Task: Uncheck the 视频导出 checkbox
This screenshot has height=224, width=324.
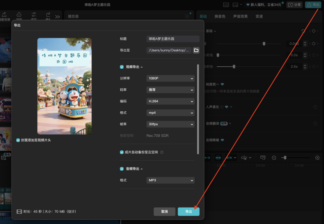Action: pyautogui.click(x=121, y=67)
